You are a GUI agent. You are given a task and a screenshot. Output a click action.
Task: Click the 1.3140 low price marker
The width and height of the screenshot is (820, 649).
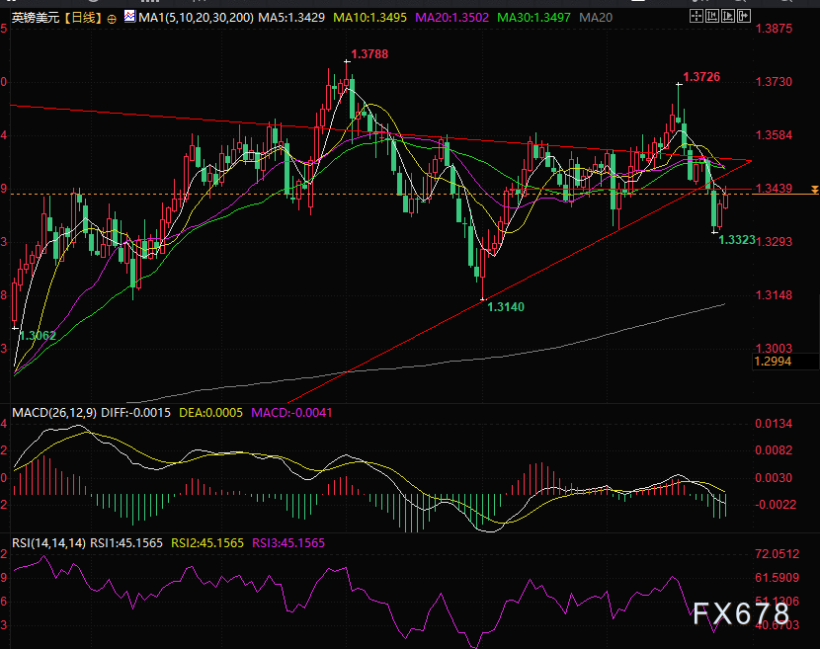[506, 307]
